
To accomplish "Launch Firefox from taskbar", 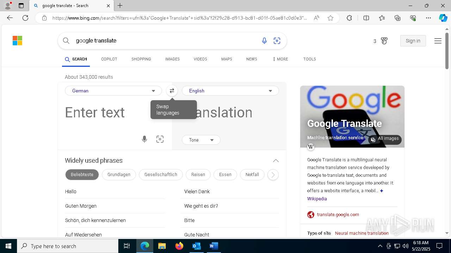I will (x=179, y=246).
